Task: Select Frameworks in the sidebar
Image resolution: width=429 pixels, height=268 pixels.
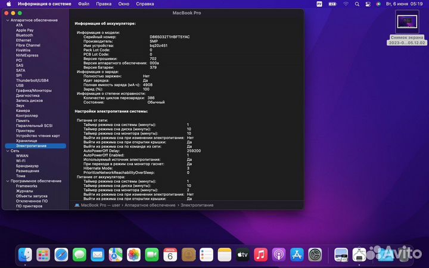Action: pos(27,186)
